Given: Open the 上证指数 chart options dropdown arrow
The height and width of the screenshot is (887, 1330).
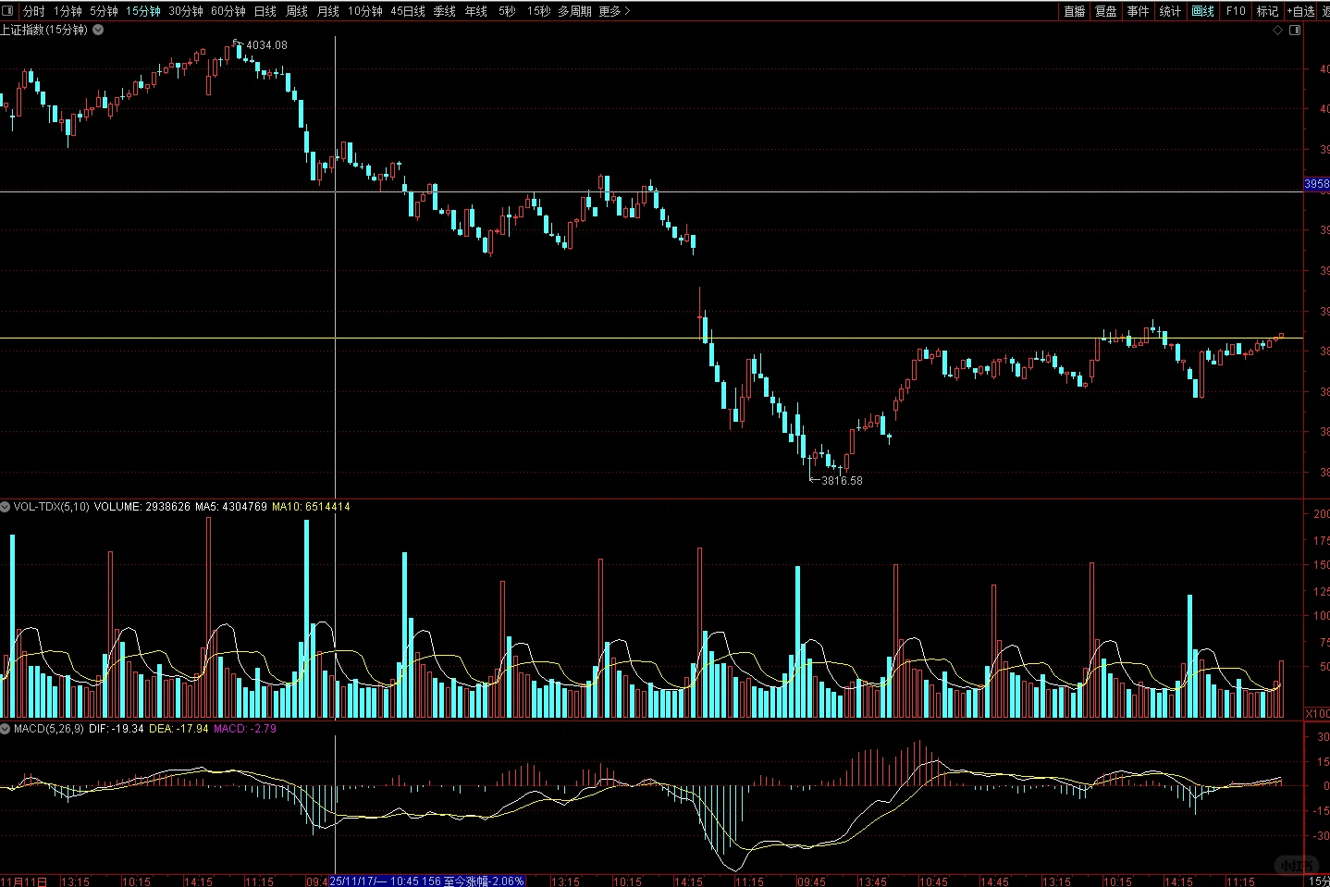Looking at the screenshot, I should [98, 30].
